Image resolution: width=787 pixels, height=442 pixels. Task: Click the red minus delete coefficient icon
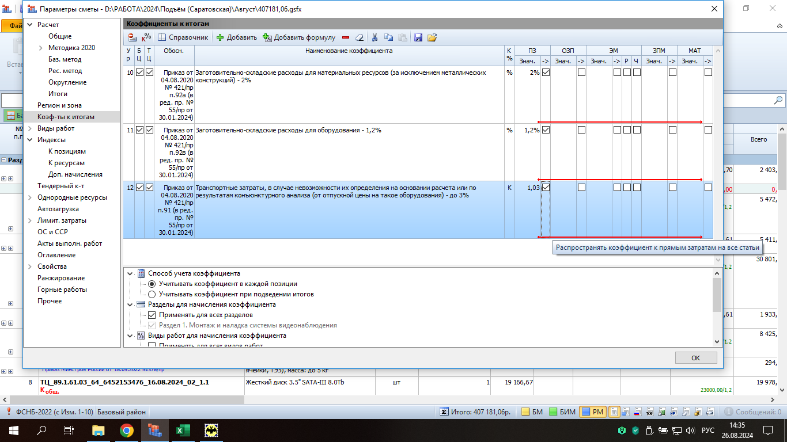(346, 37)
